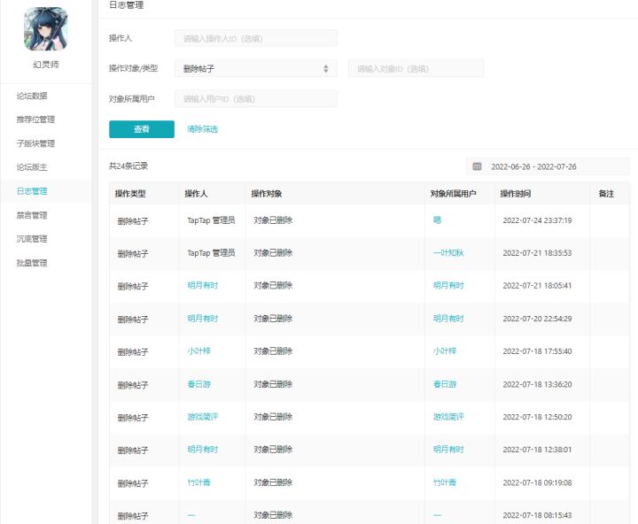Image resolution: width=638 pixels, height=524 pixels.
Task: Click the 操作人 ID input field
Action: point(256,39)
